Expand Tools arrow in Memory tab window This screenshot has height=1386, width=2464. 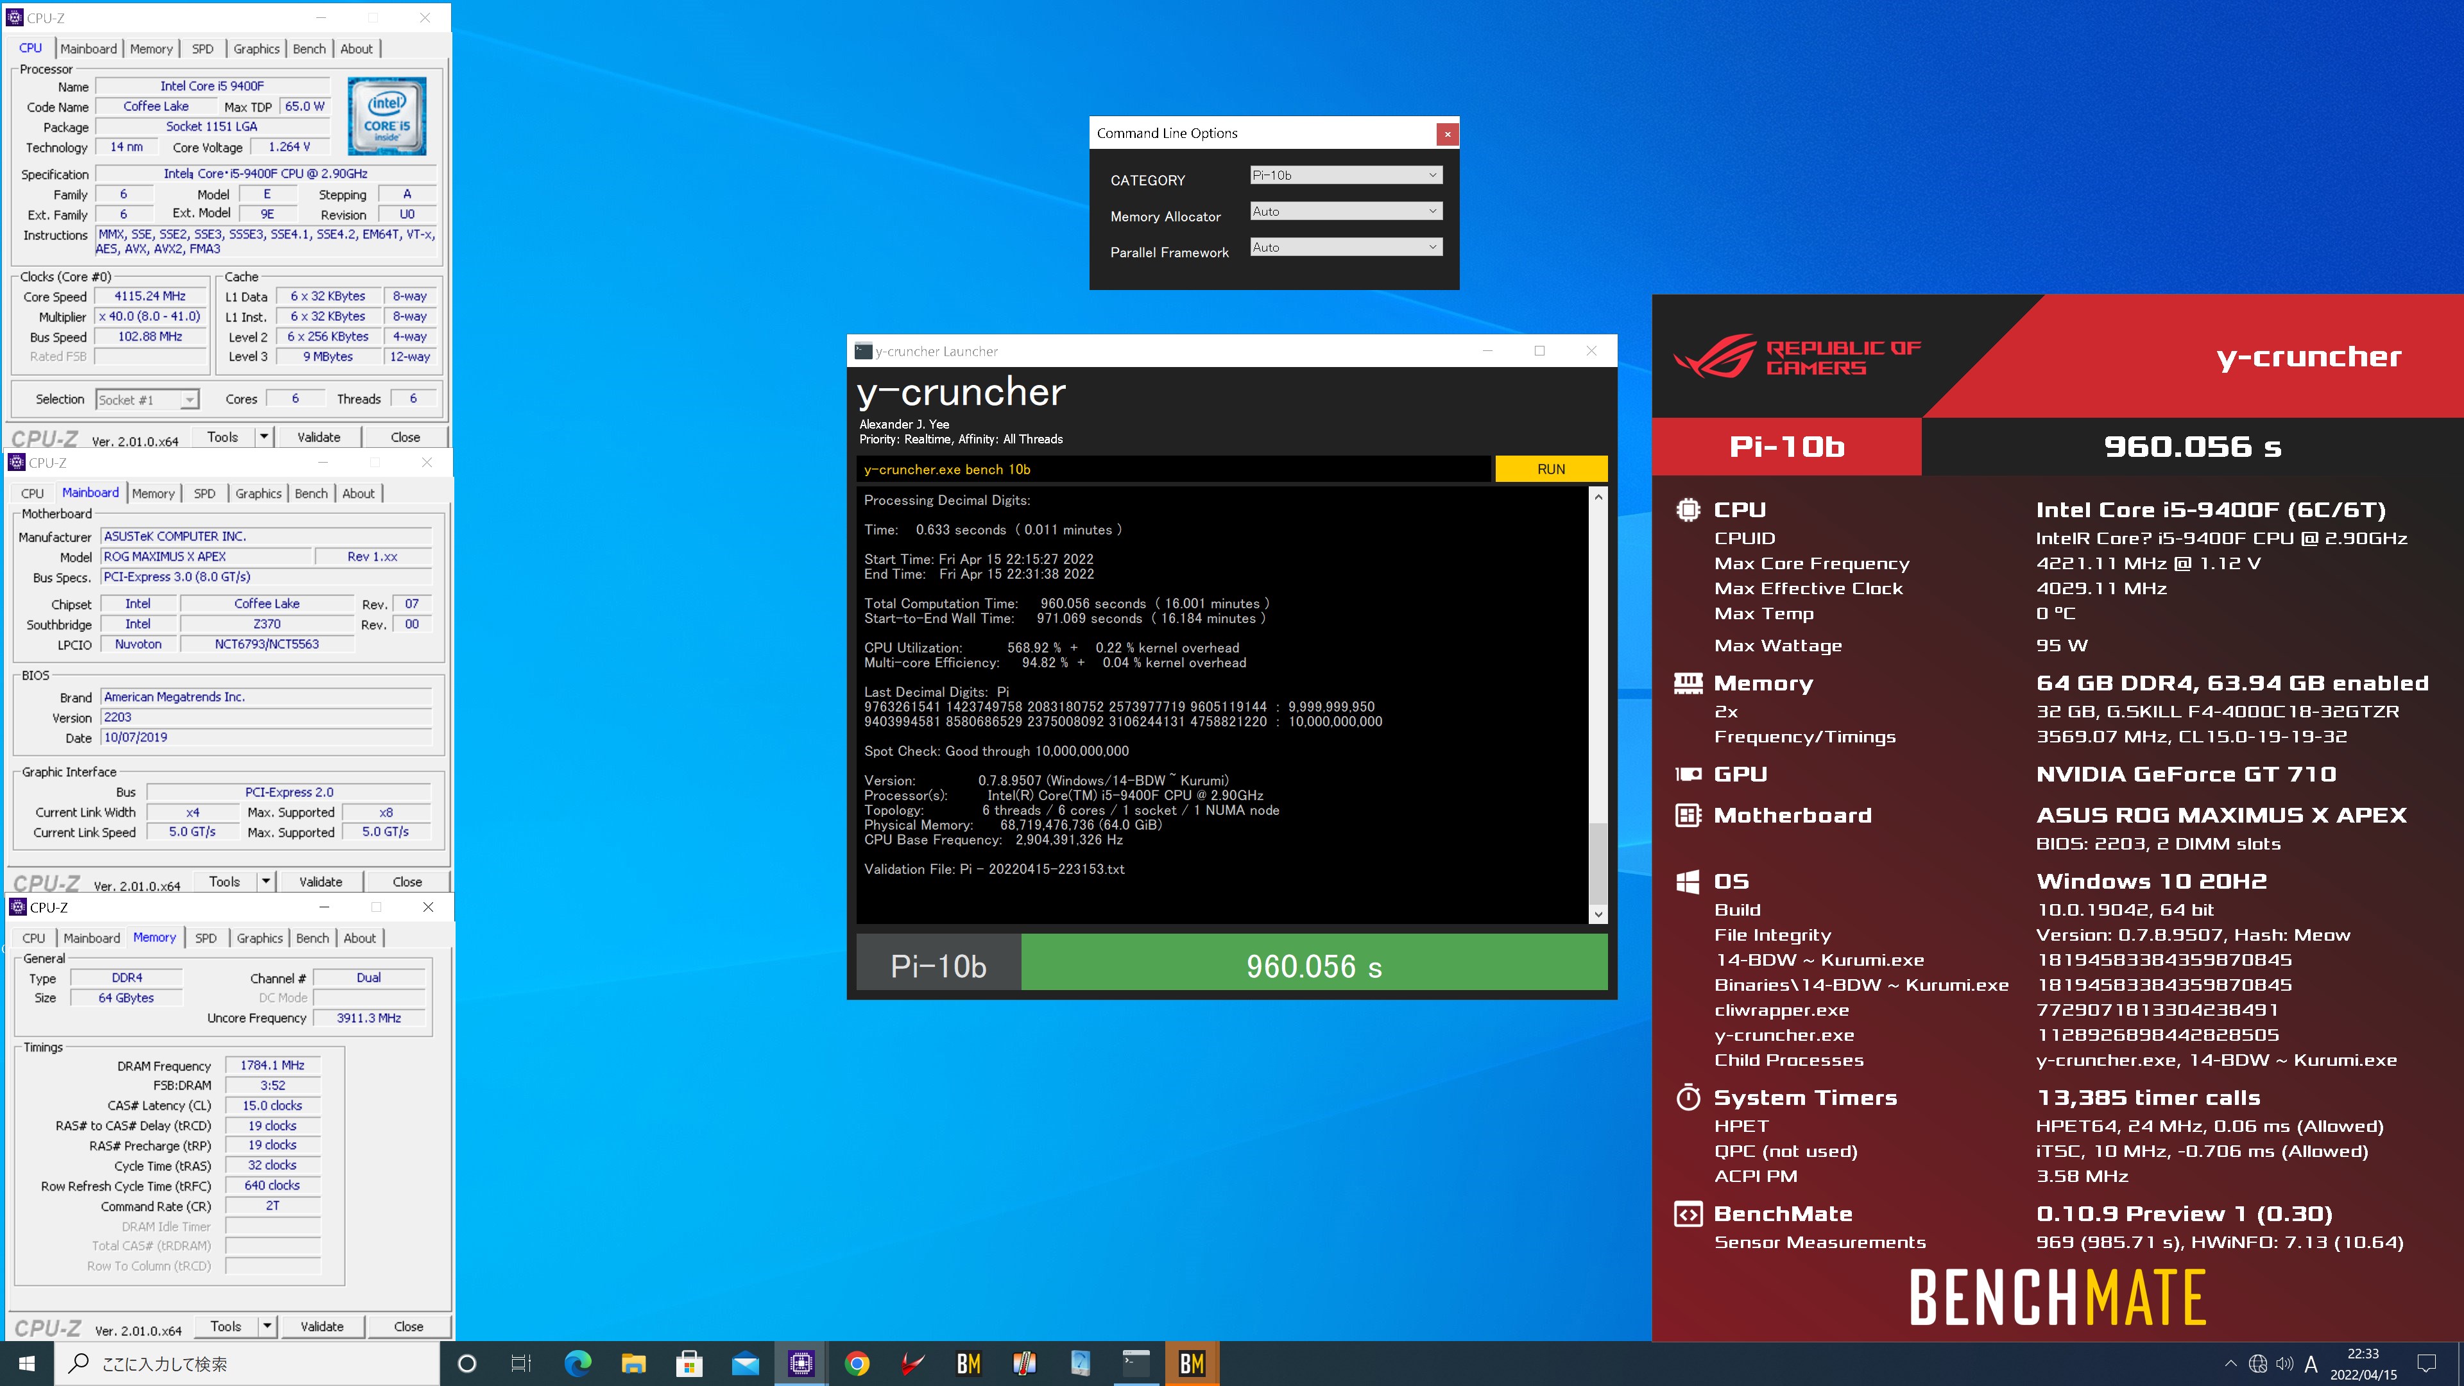tap(268, 1327)
